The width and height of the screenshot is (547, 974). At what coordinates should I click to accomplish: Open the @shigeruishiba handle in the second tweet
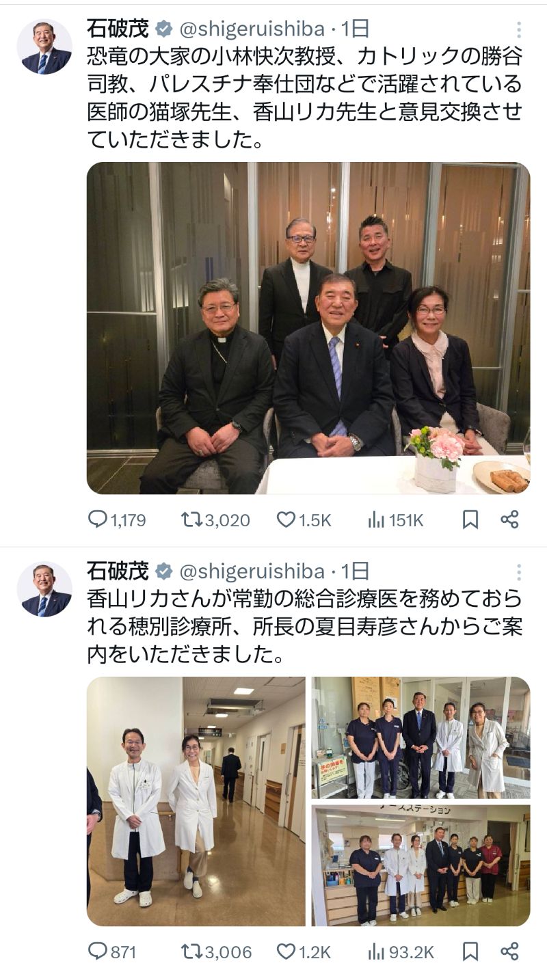tap(252, 571)
